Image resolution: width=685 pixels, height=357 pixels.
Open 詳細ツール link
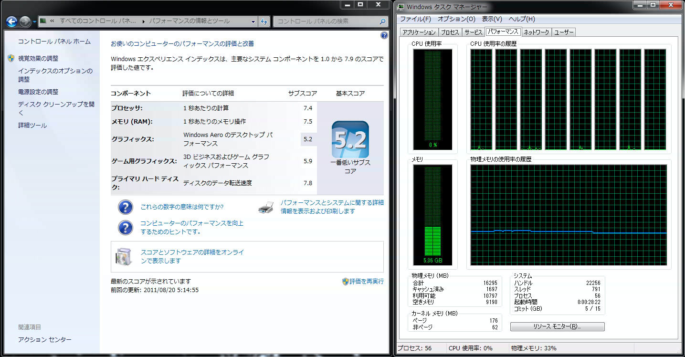(x=32, y=126)
